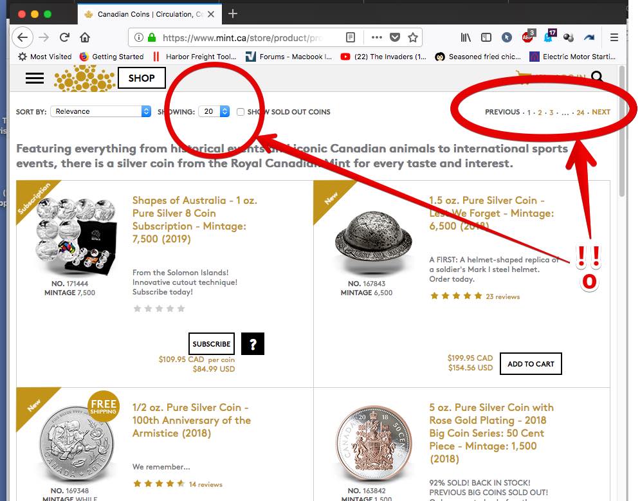
Task: Open the Library icon in toolbar
Action: tap(466, 37)
